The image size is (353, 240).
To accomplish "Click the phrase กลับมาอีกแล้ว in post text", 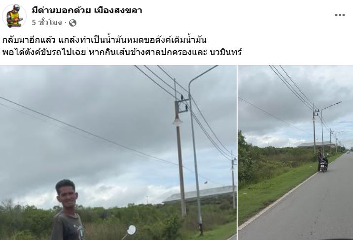I will [29, 40].
